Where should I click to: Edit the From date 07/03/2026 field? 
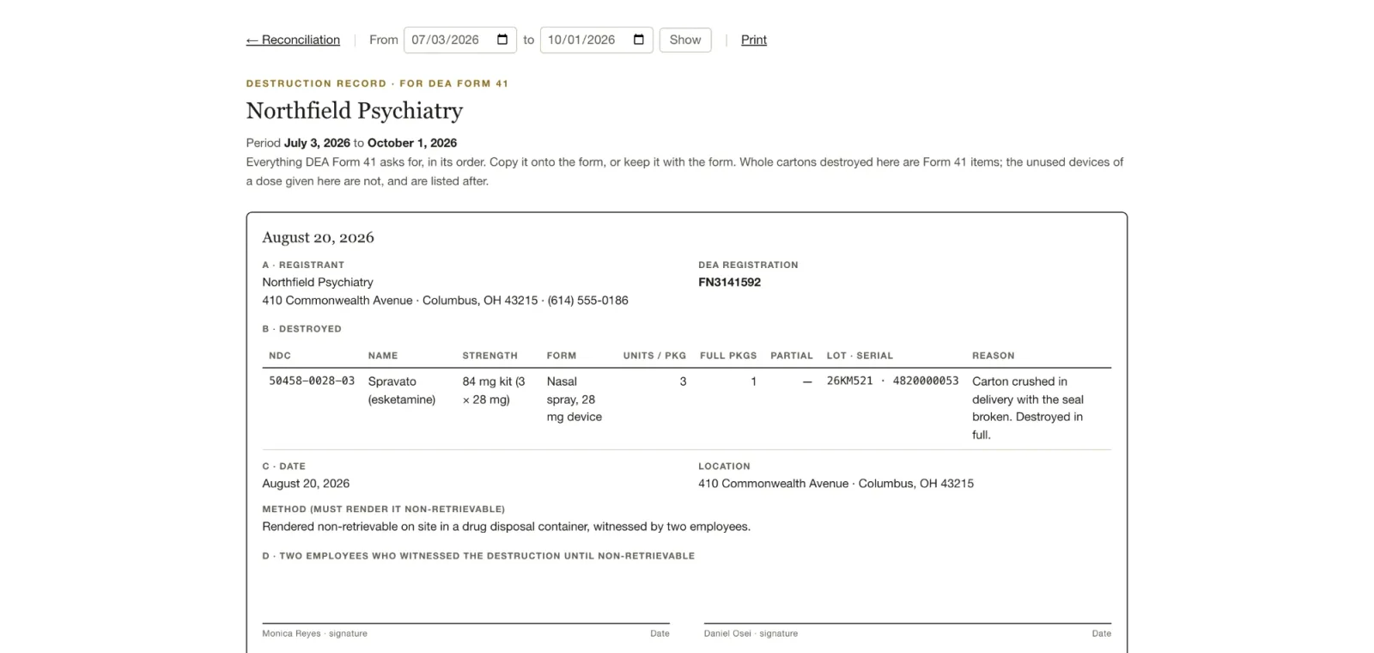[460, 40]
